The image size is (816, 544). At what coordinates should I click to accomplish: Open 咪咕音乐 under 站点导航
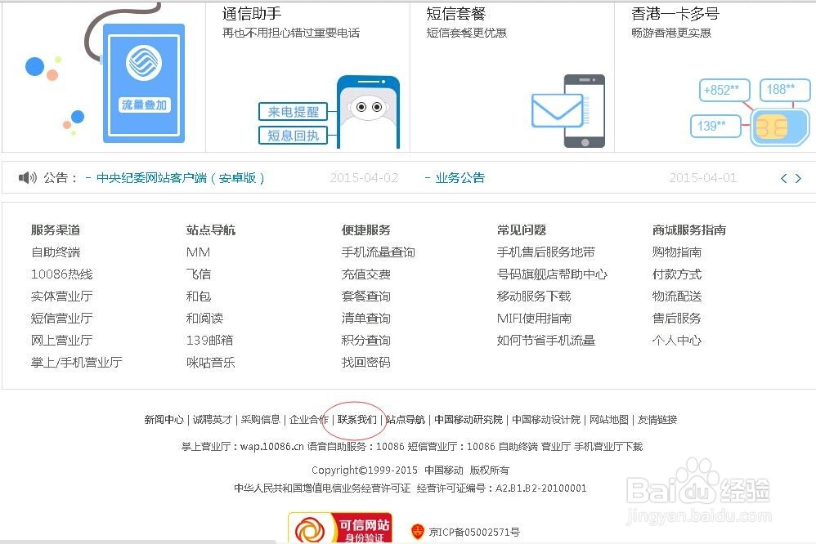pyautogui.click(x=211, y=362)
